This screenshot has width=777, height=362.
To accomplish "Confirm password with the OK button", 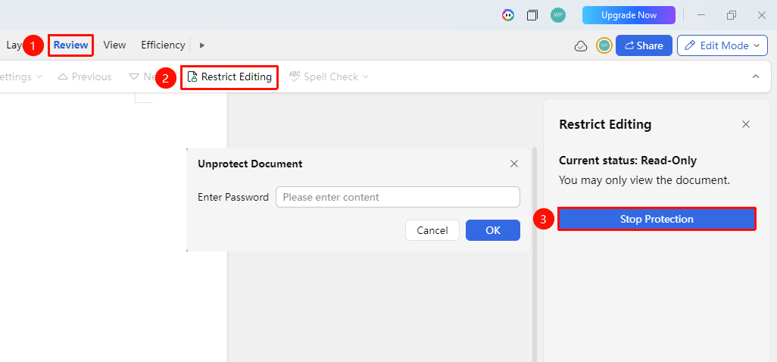I will [493, 230].
